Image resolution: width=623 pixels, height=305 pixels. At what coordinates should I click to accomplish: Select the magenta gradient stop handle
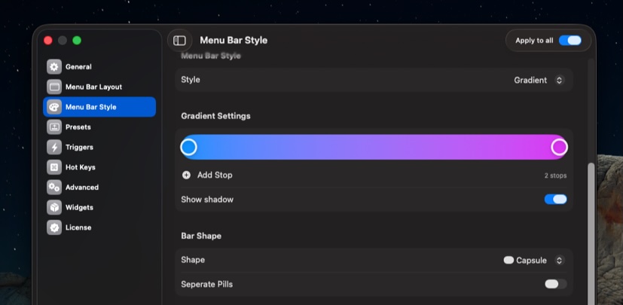click(x=559, y=147)
